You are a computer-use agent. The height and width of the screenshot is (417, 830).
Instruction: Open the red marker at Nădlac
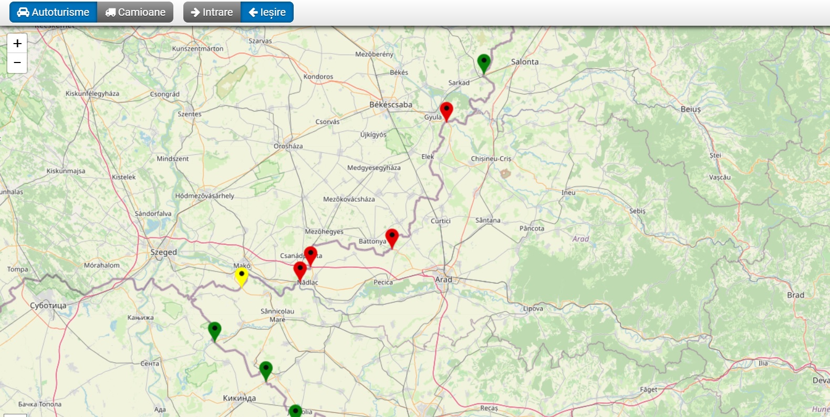[x=300, y=270]
